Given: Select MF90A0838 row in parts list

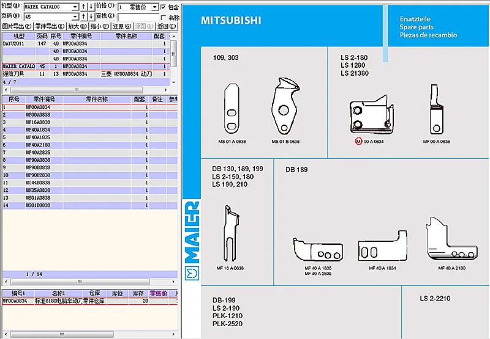Looking at the screenshot, I should point(89,160).
